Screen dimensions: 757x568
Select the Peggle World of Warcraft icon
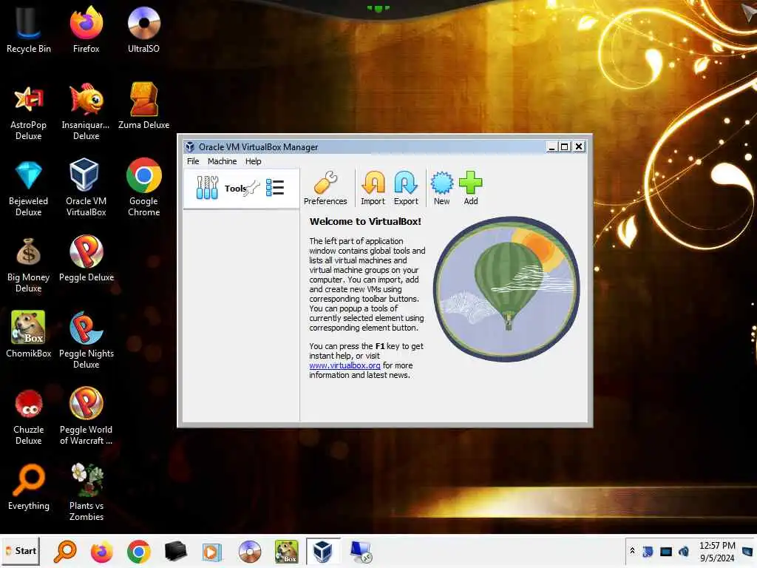(86, 416)
